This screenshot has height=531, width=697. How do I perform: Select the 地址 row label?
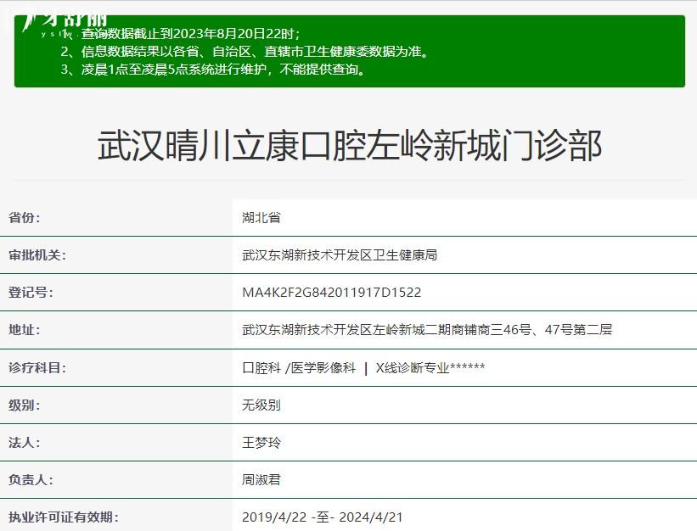(25, 330)
